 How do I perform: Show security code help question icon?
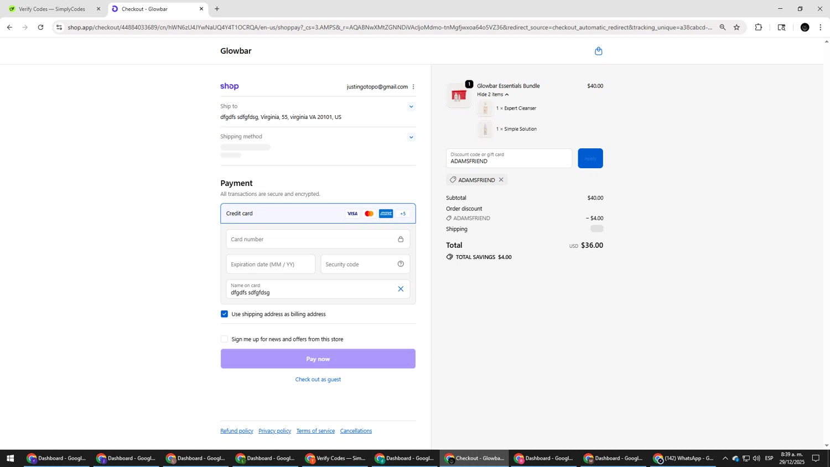pos(401,264)
